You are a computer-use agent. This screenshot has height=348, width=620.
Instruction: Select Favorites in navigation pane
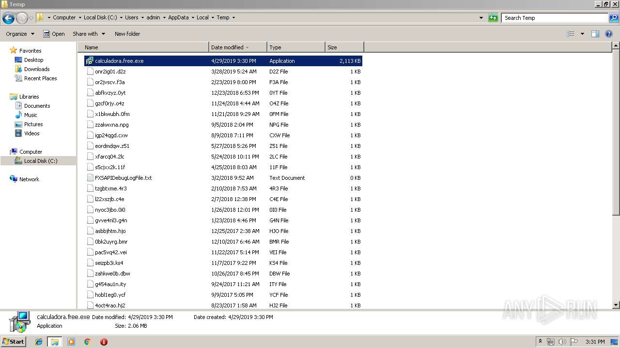pos(30,51)
